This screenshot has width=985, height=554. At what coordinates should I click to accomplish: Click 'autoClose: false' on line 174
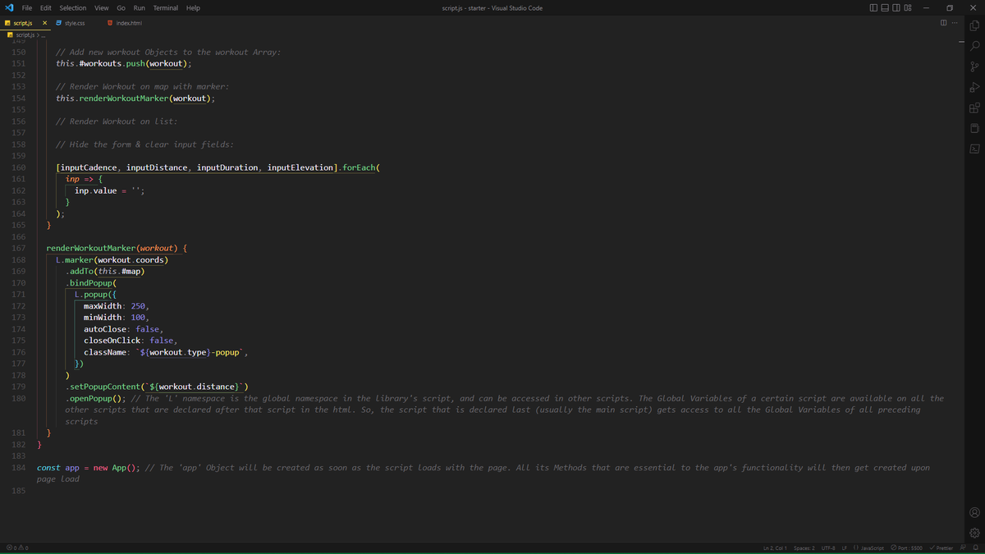[x=121, y=328]
